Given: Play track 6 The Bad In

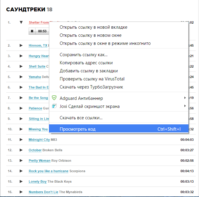Looking at the screenshot, I should (x=21, y=87).
